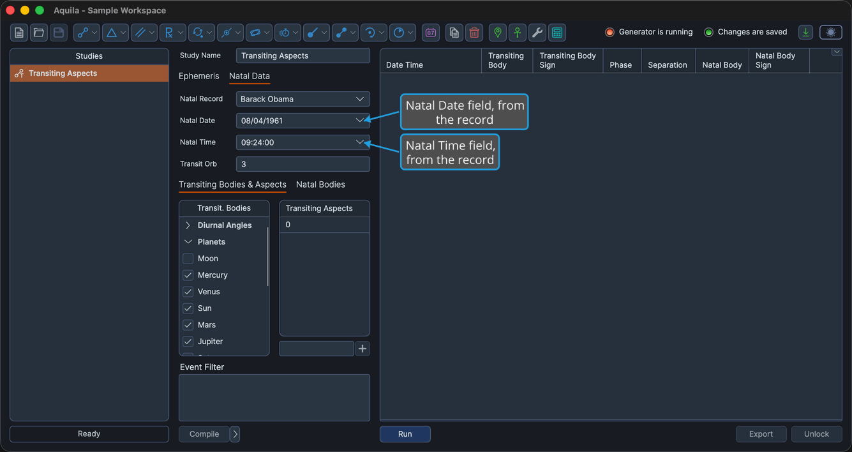Click the purple calendar 07 icon

[431, 33]
